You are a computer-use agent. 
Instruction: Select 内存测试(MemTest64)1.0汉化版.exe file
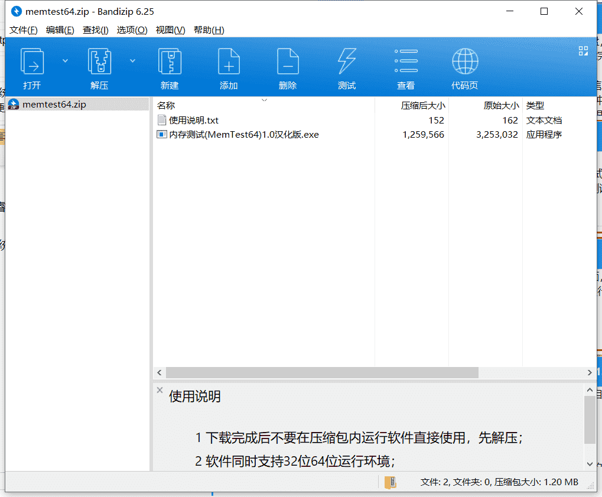244,134
